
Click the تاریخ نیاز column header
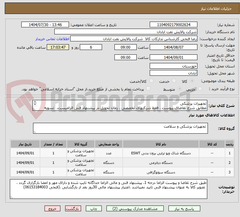pyautogui.click(x=25, y=144)
